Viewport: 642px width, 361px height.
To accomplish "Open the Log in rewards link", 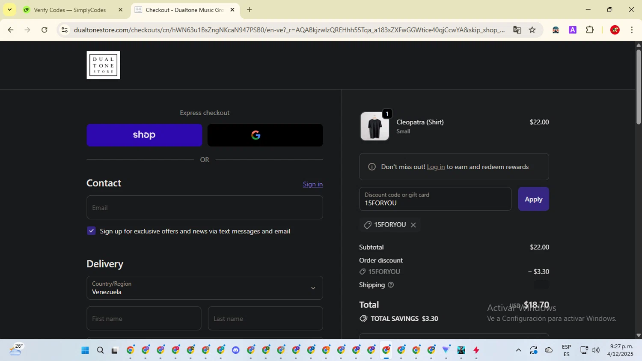I will pyautogui.click(x=436, y=167).
